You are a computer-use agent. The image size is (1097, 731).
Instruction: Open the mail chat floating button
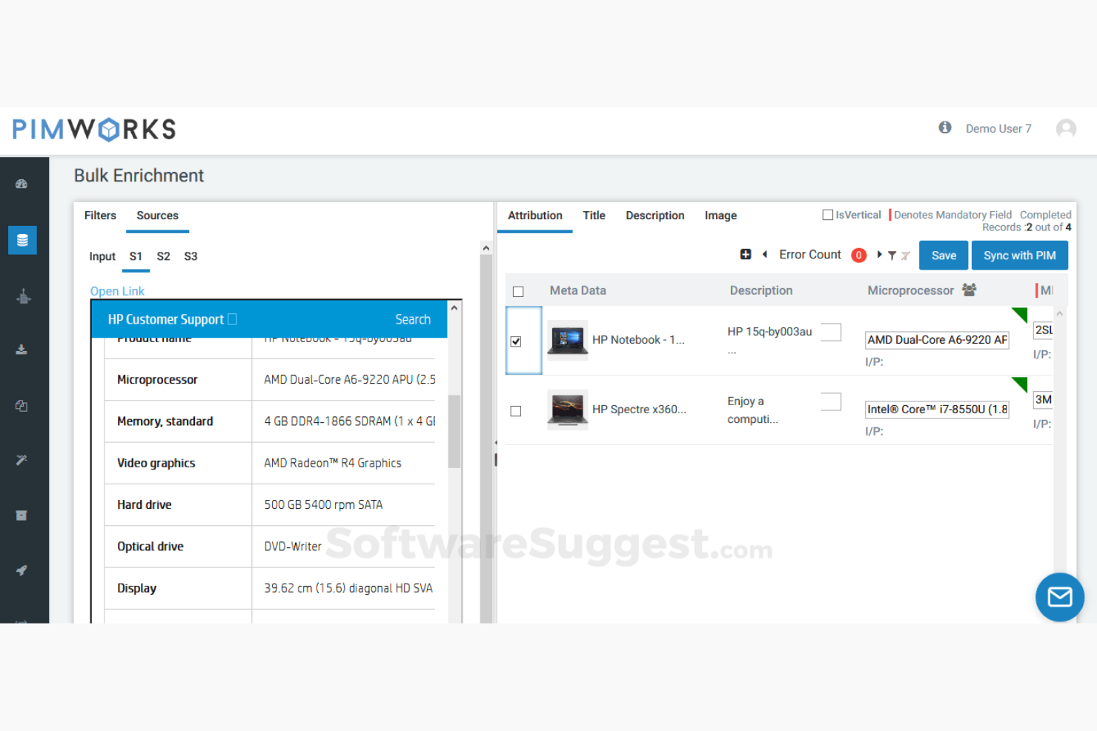pos(1060,597)
